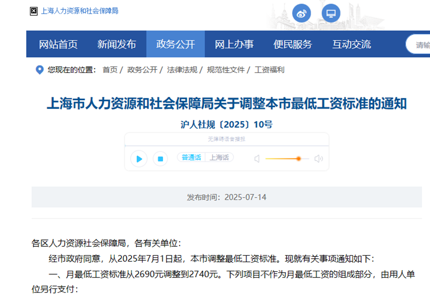Image resolution: width=430 pixels, height=297 pixels.
Task: Open the Weibo social media icon
Action: click(x=301, y=13)
